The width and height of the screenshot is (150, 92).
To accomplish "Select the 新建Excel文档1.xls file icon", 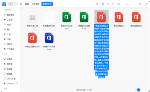I will click(66, 17).
